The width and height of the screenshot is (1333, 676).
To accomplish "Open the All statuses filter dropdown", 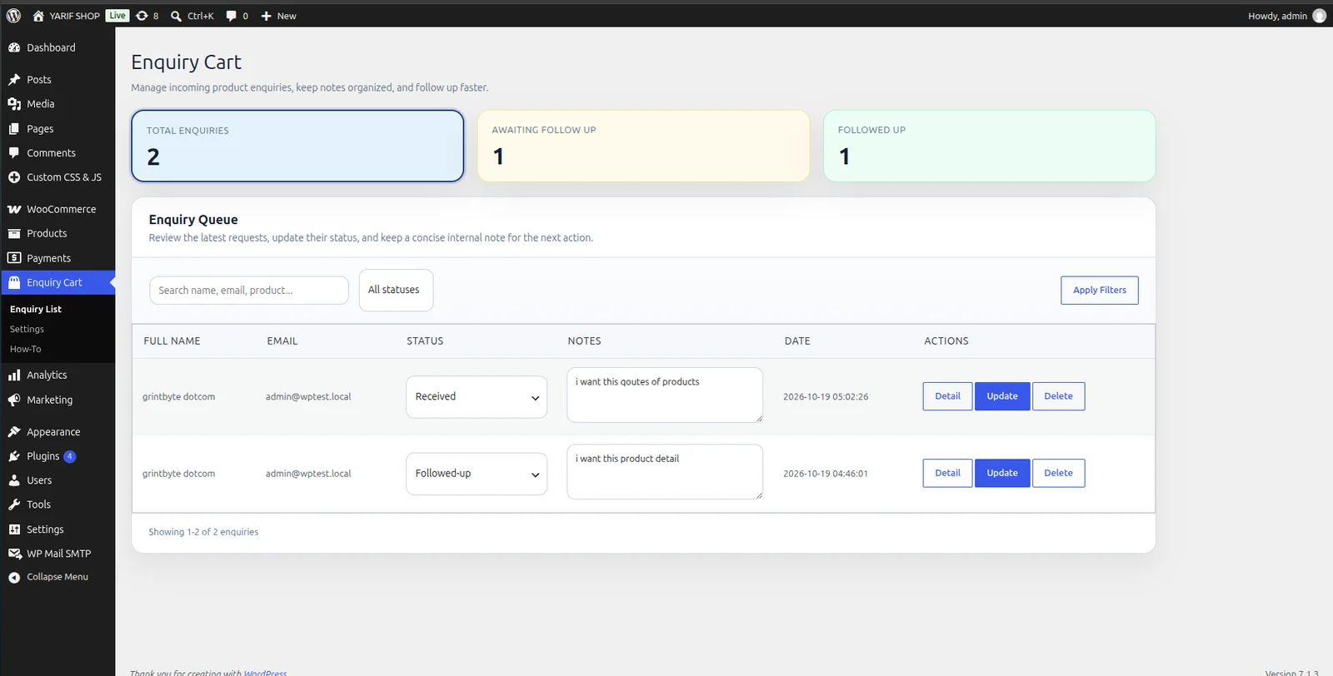I will pyautogui.click(x=396, y=290).
